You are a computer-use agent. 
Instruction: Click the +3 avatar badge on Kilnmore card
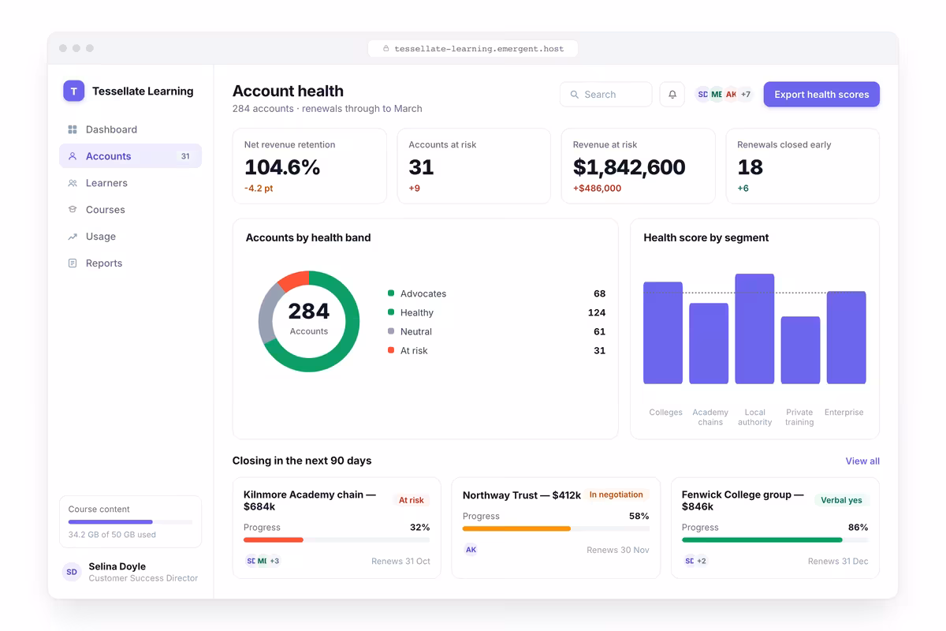click(274, 561)
